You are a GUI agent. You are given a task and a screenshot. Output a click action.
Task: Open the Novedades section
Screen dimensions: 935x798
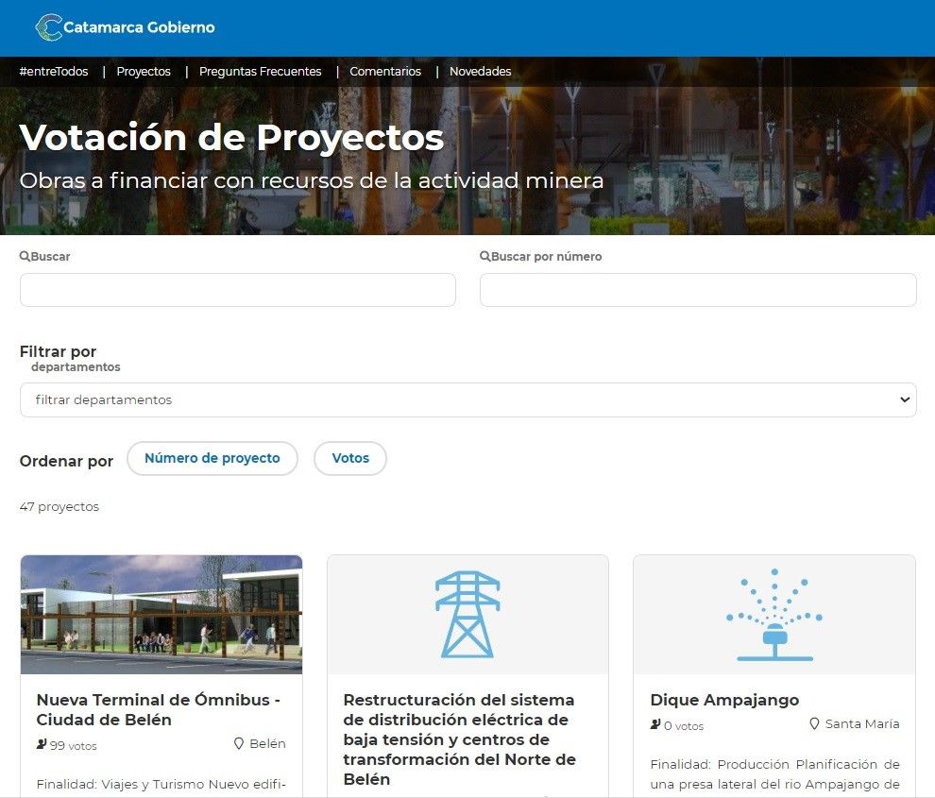[480, 71]
